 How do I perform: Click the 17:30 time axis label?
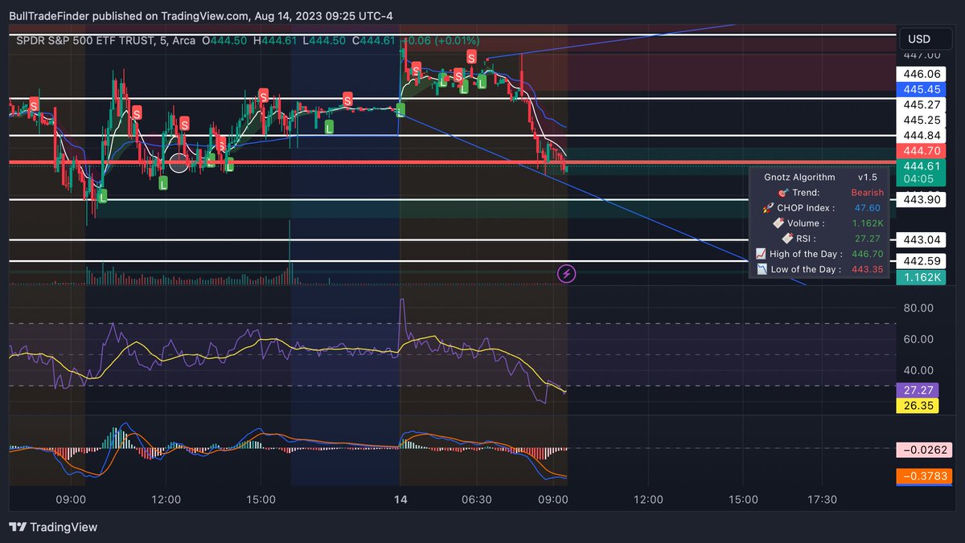tap(821, 500)
